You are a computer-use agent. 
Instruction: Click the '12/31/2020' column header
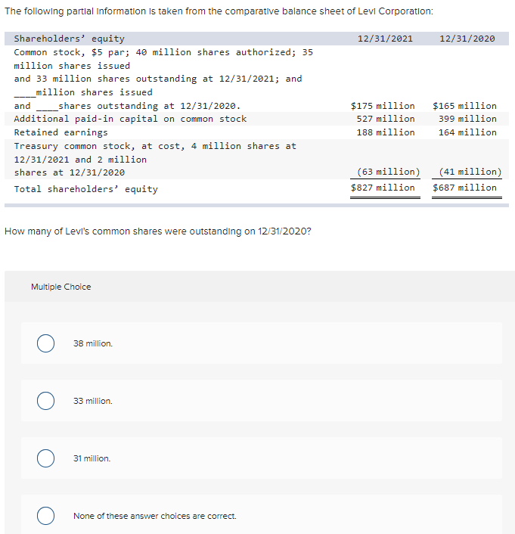pyautogui.click(x=467, y=39)
